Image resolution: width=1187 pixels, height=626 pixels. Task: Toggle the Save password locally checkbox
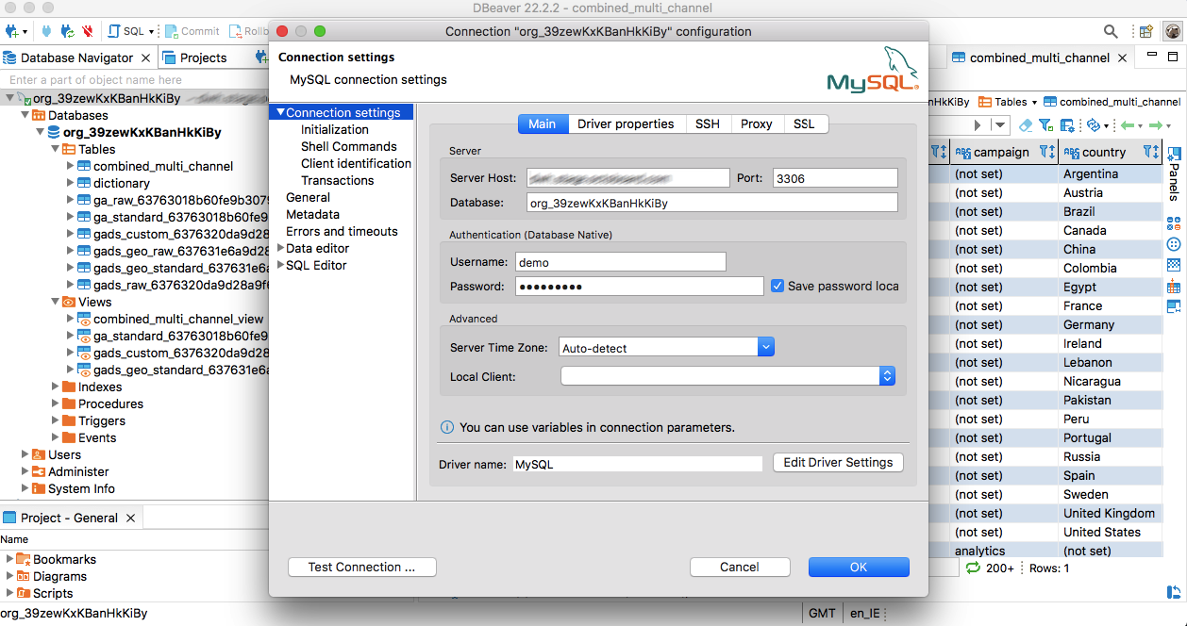coord(777,286)
